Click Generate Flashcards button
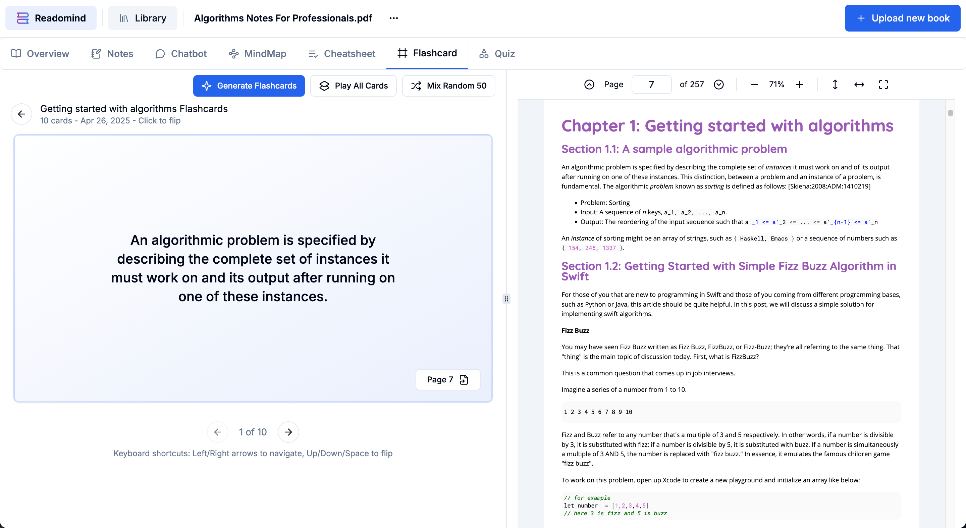Screen dimensions: 966x528 (x=249, y=86)
